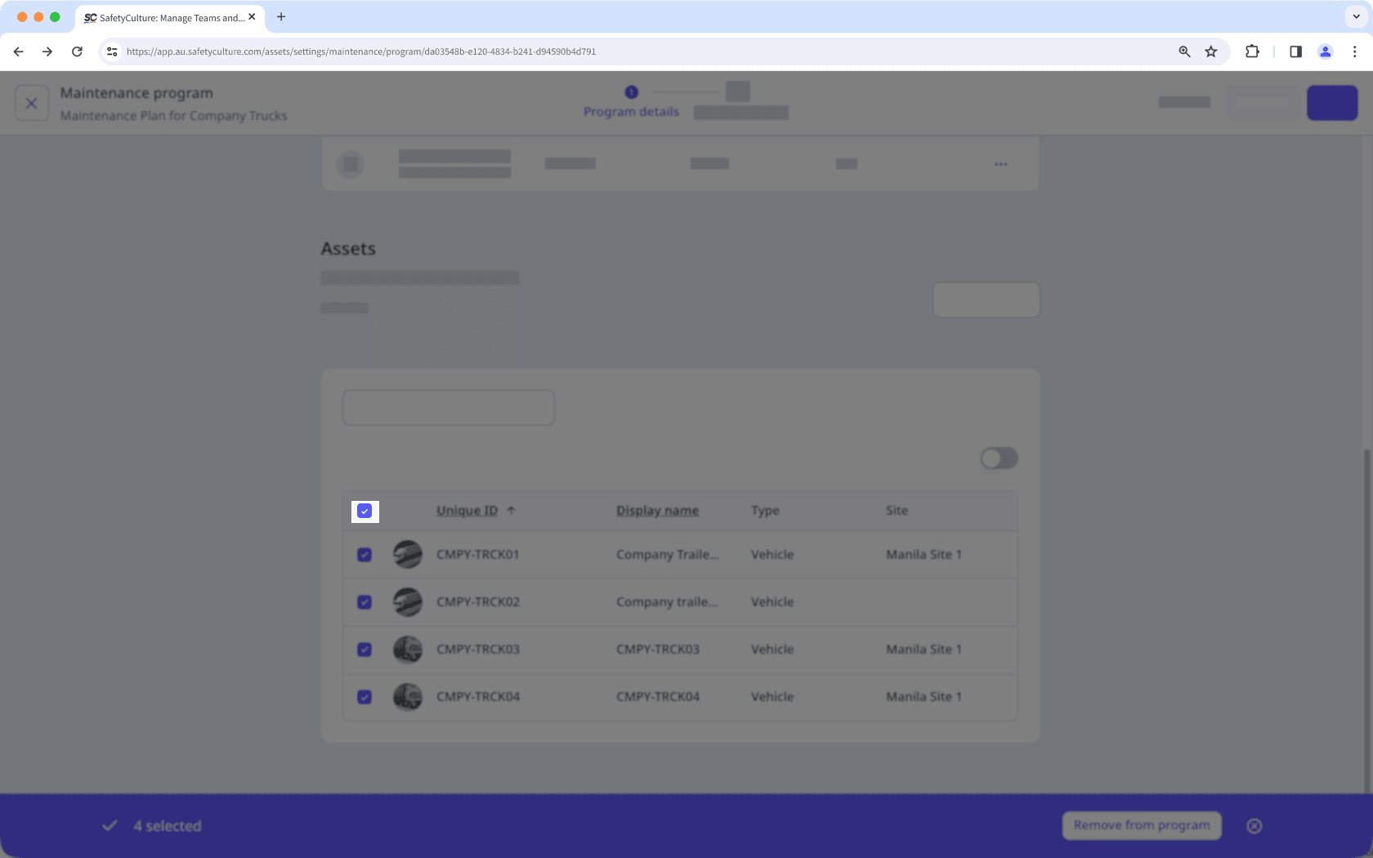The image size is (1373, 858).
Task: Bookmark this page with the star icon
Action: click(1211, 51)
